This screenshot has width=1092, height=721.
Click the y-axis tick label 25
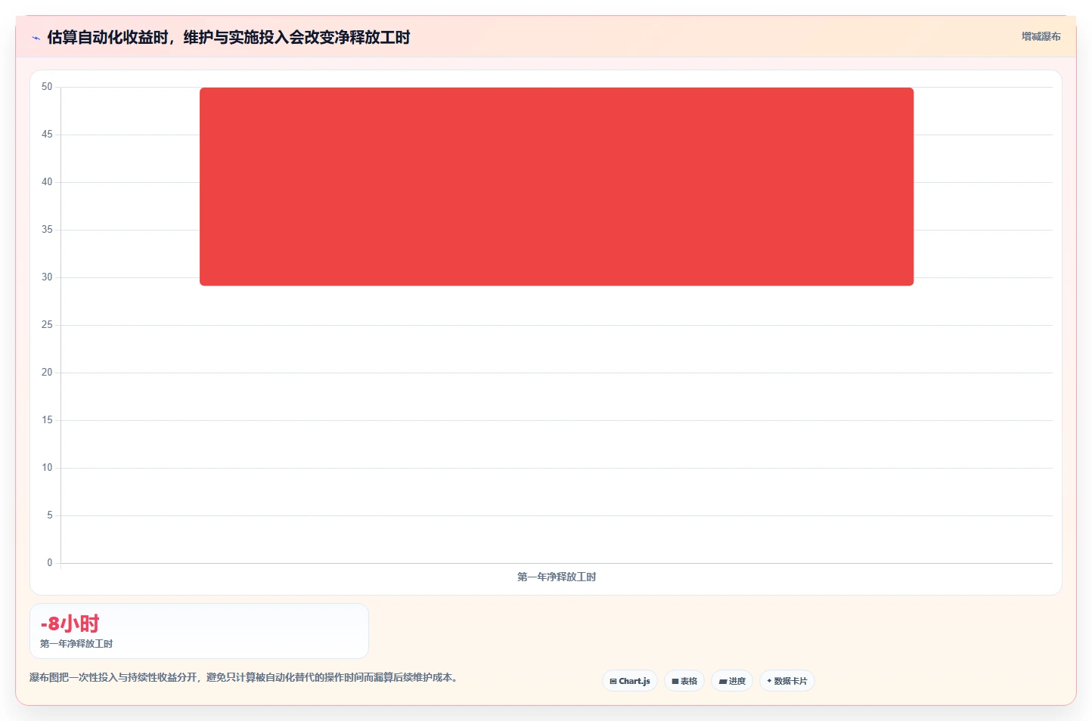tap(47, 325)
